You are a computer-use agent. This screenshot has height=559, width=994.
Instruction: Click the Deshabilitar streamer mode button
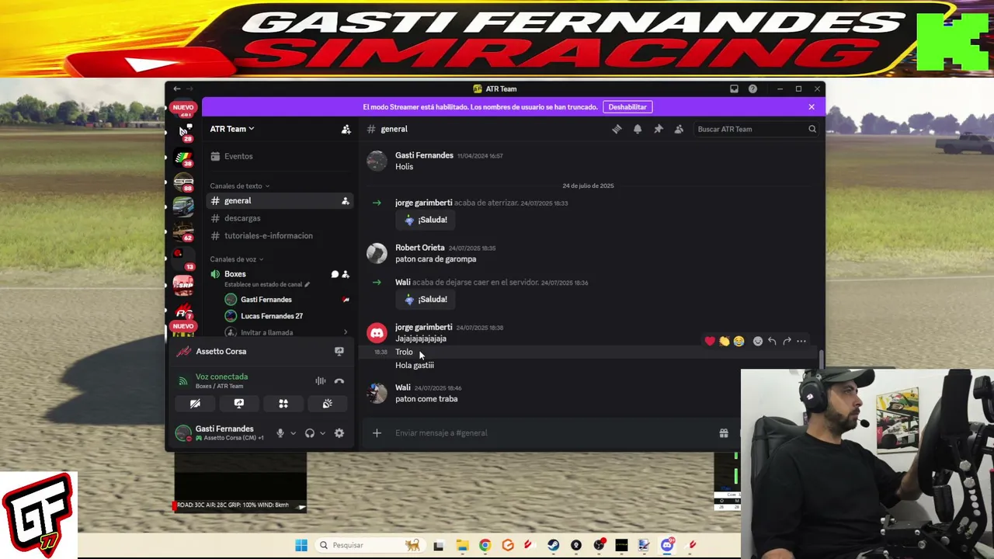click(627, 107)
